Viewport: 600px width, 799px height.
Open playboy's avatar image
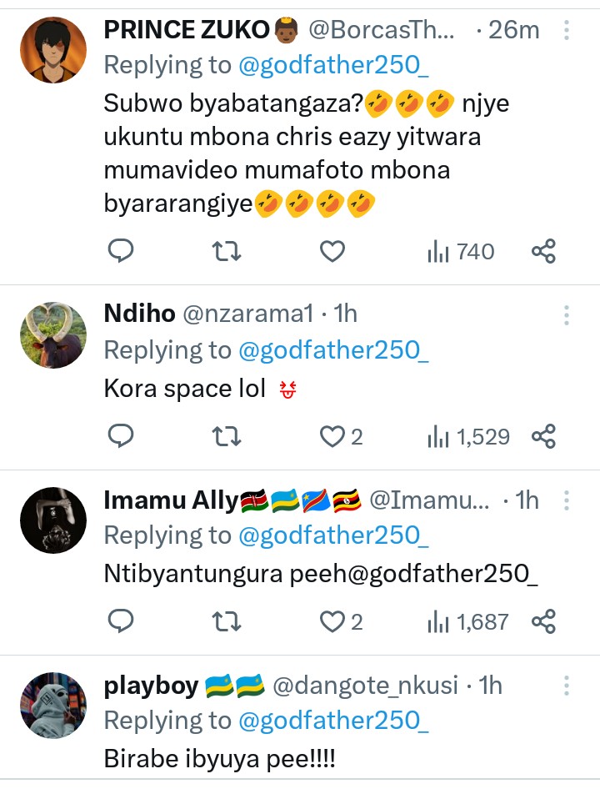click(53, 706)
